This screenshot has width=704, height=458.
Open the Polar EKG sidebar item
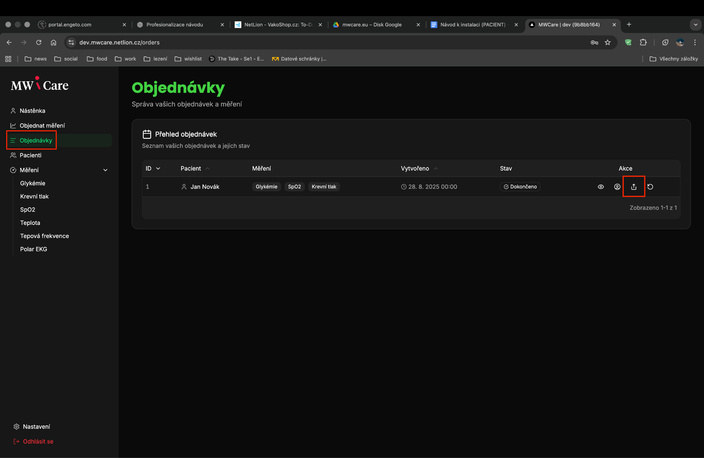pyautogui.click(x=33, y=249)
